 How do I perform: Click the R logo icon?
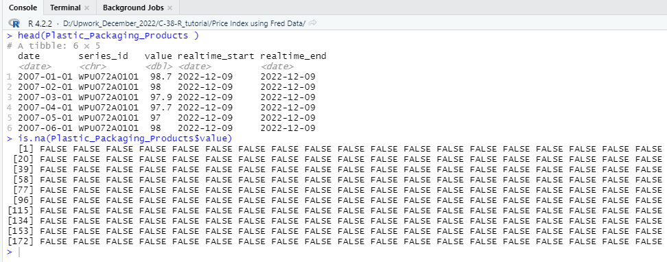[x=14, y=23]
